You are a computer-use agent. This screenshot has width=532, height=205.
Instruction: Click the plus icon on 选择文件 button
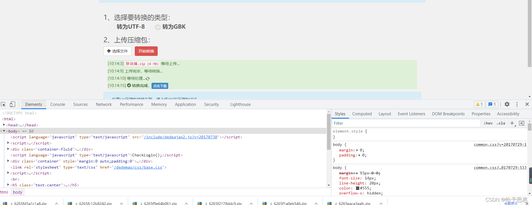click(x=109, y=51)
